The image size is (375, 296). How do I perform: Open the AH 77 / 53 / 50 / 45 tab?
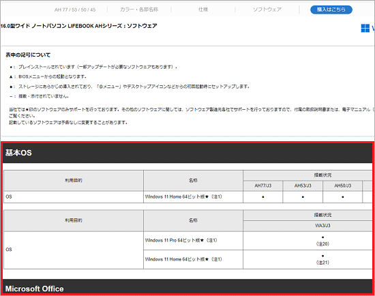click(75, 10)
